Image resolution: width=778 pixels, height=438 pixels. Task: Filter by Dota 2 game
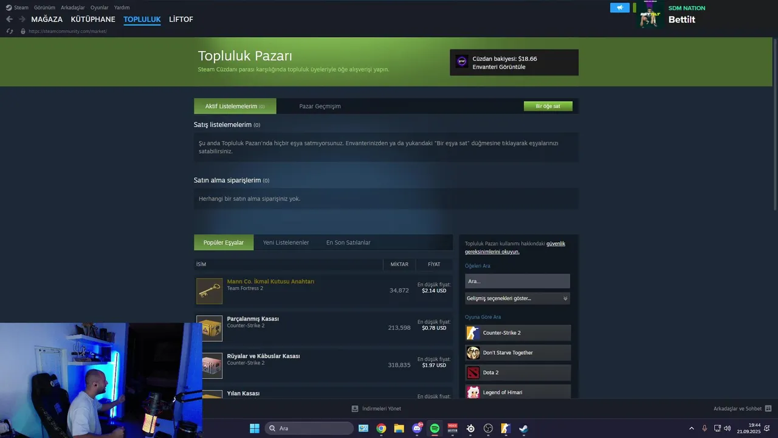pos(518,372)
